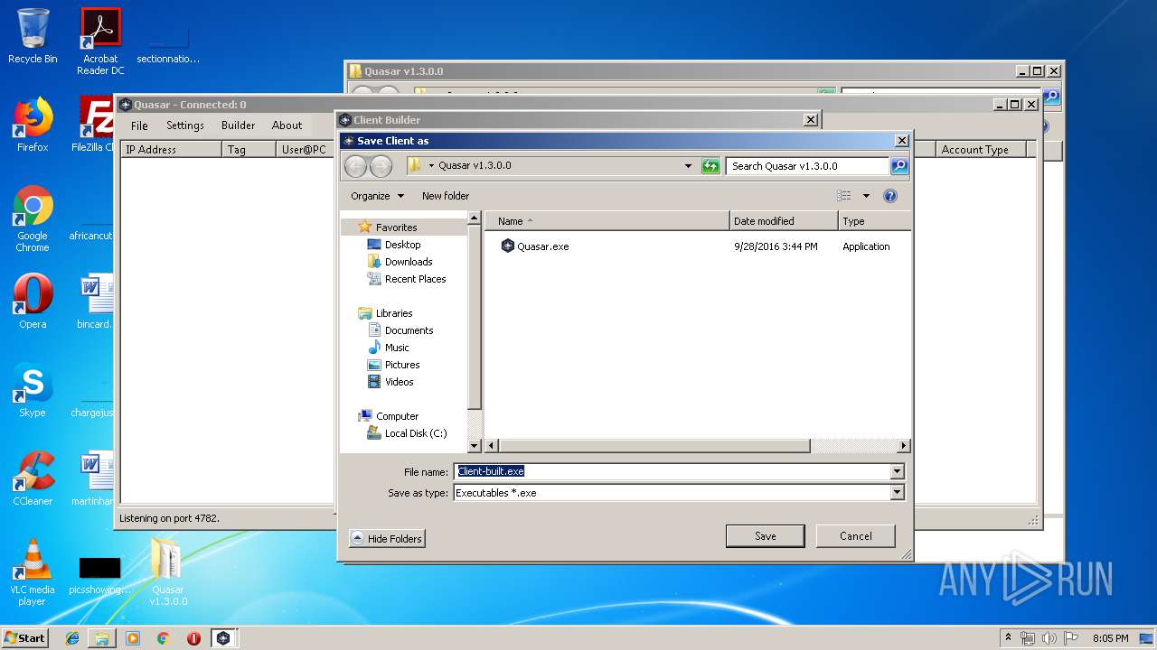
Task: Click the Forward navigation arrow in Save dialog
Action: tap(381, 166)
